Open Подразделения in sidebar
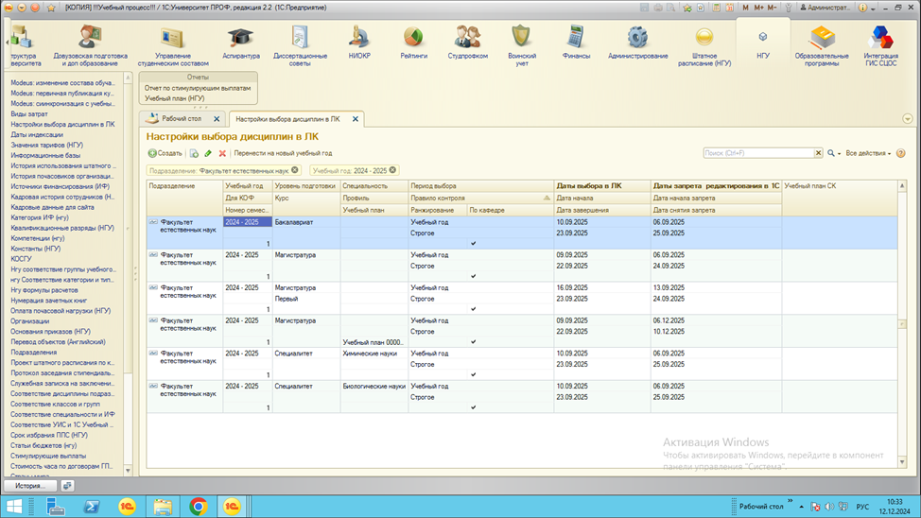This screenshot has height=518, width=921. 34,353
